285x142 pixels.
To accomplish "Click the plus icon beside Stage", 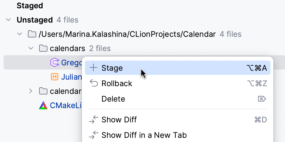I will click(93, 68).
